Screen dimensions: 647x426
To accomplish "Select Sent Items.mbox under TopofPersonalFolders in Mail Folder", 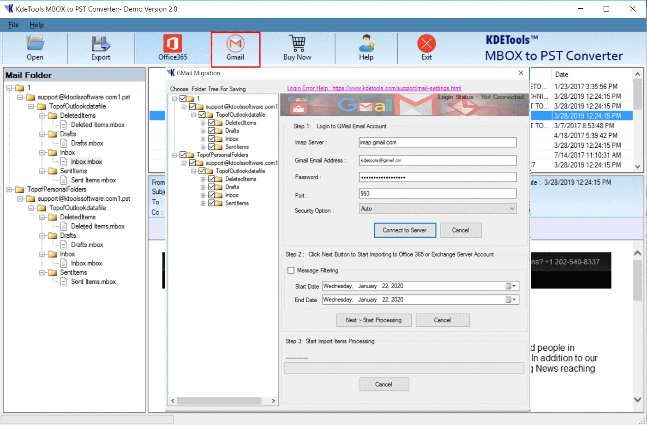I will pyautogui.click(x=94, y=282).
